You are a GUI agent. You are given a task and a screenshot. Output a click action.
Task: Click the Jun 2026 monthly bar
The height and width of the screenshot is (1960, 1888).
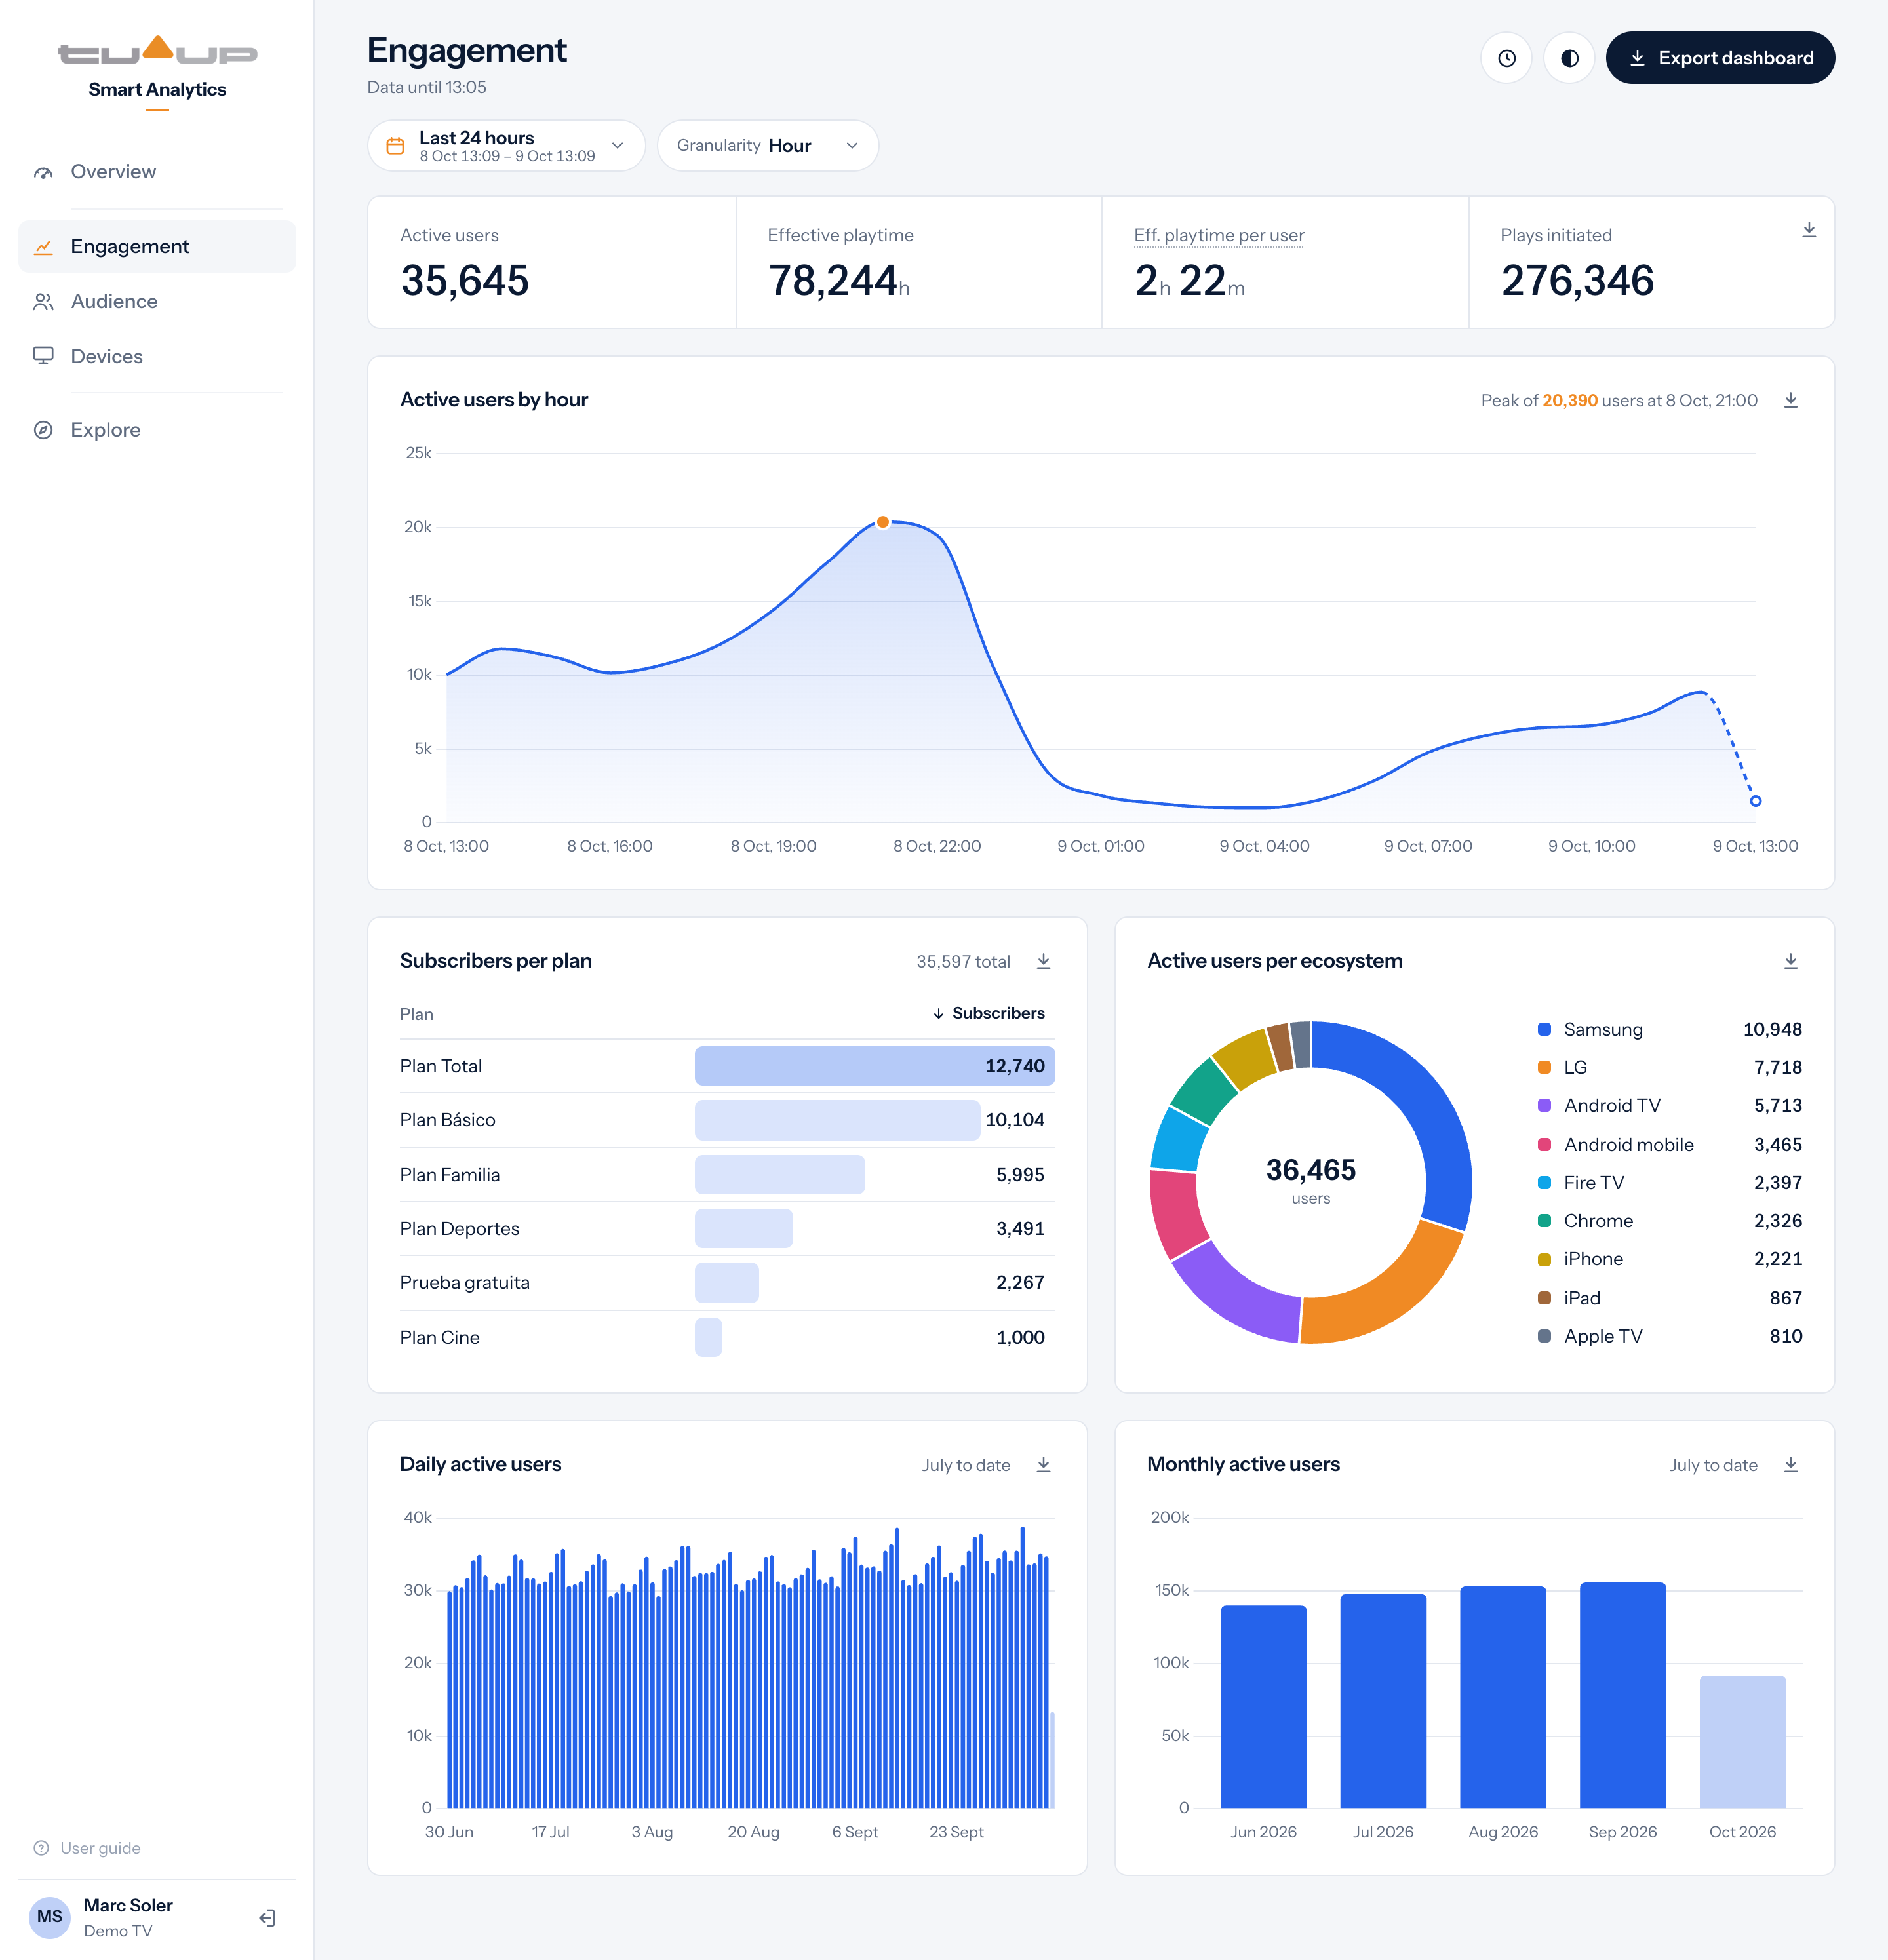pos(1263,1706)
